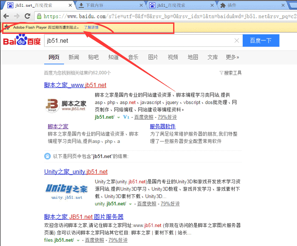The height and width of the screenshot is (246, 297).
Task: Close the jb51.net_百度搜索 tab
Action: (x=70, y=6)
